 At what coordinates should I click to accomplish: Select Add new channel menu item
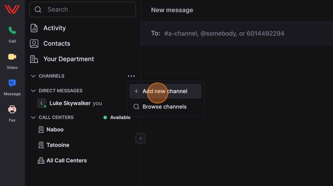(x=165, y=91)
